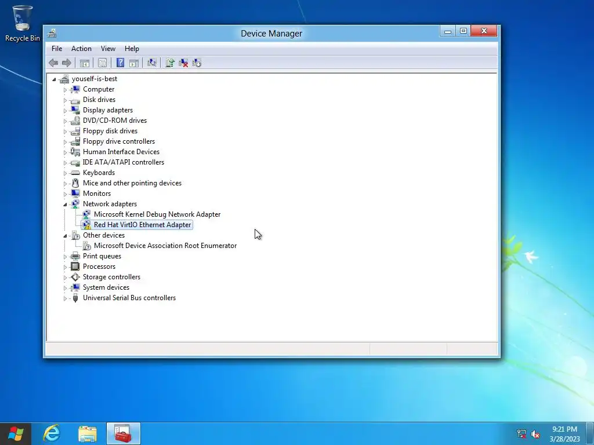Open the File menu
Image resolution: width=594 pixels, height=445 pixels.
click(x=57, y=49)
